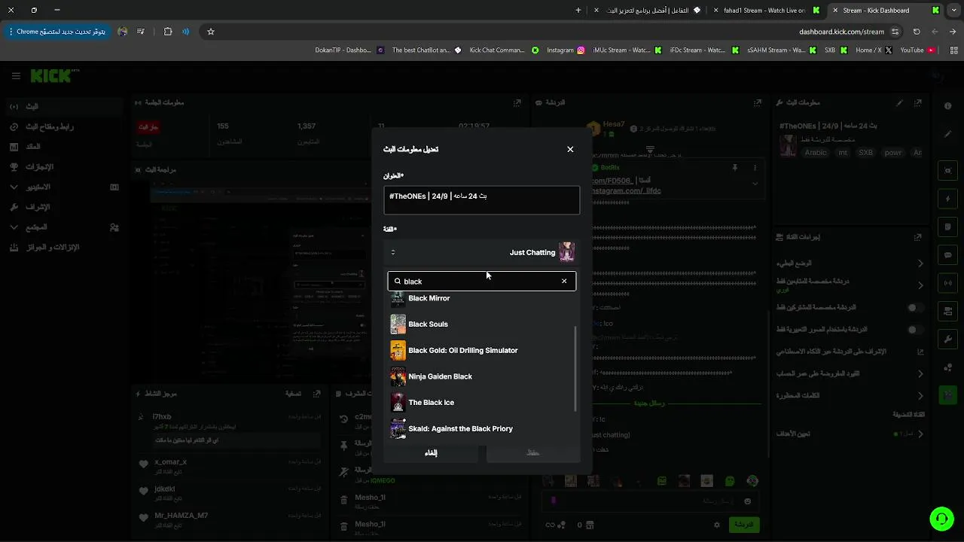Toggle subscribers-only chat switch
The width and height of the screenshot is (964, 542).
click(x=915, y=308)
